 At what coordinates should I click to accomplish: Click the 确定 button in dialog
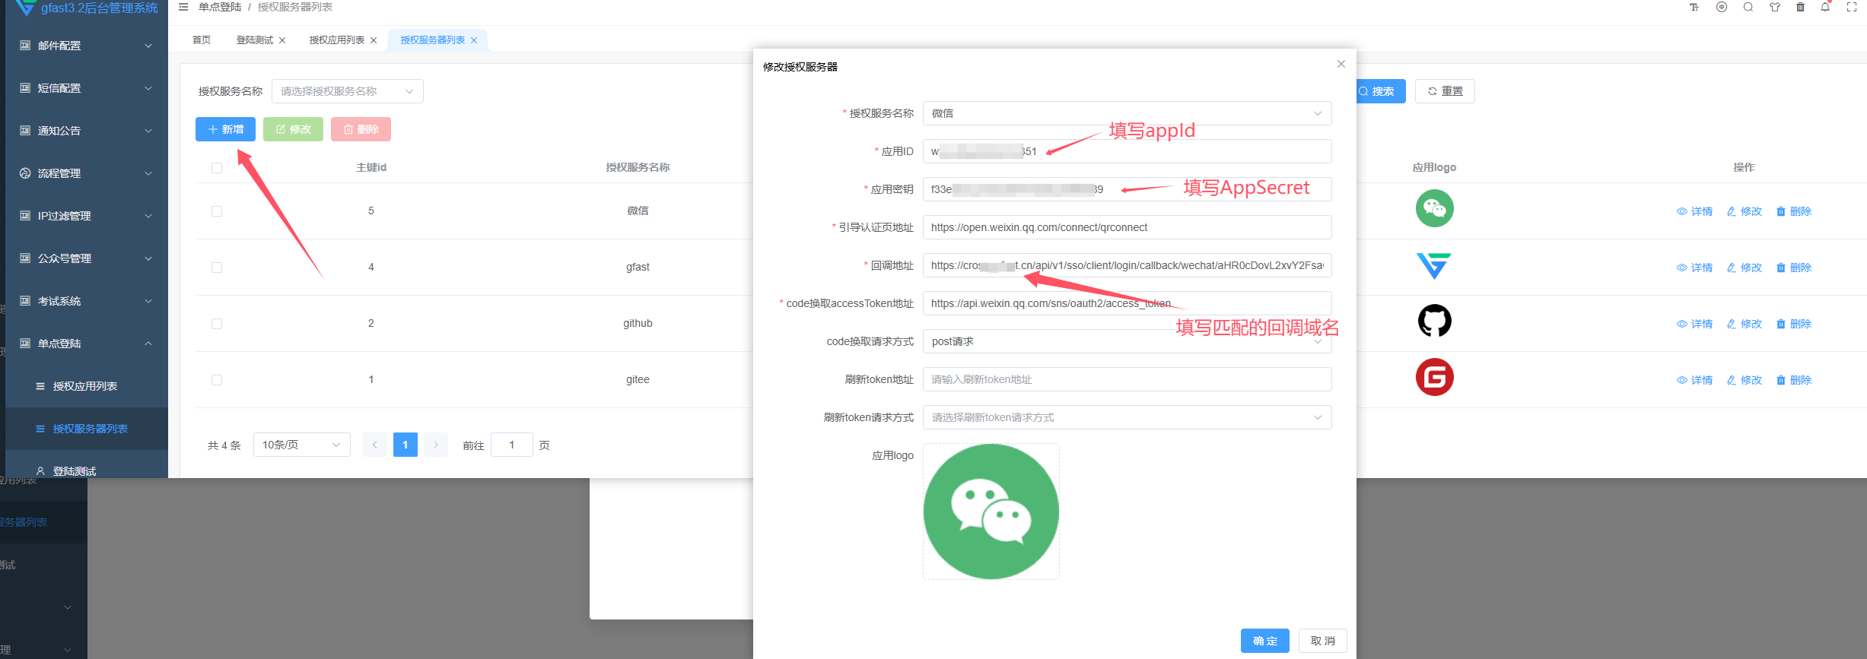click(x=1264, y=641)
